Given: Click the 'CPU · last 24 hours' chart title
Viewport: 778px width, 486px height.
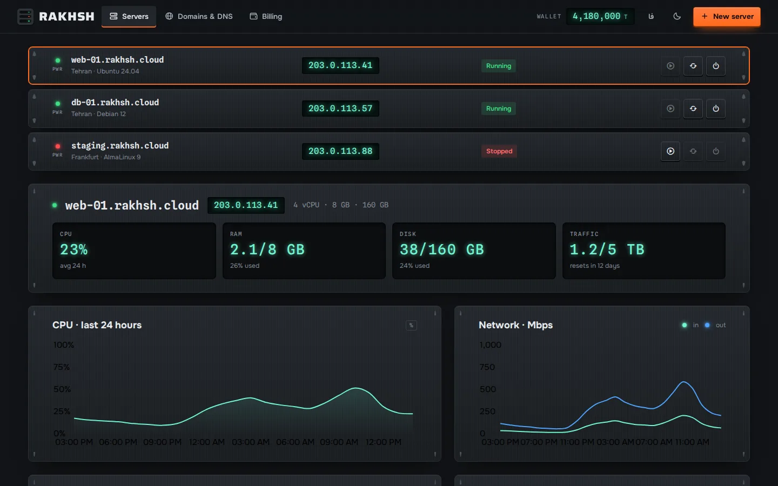Looking at the screenshot, I should tap(97, 325).
